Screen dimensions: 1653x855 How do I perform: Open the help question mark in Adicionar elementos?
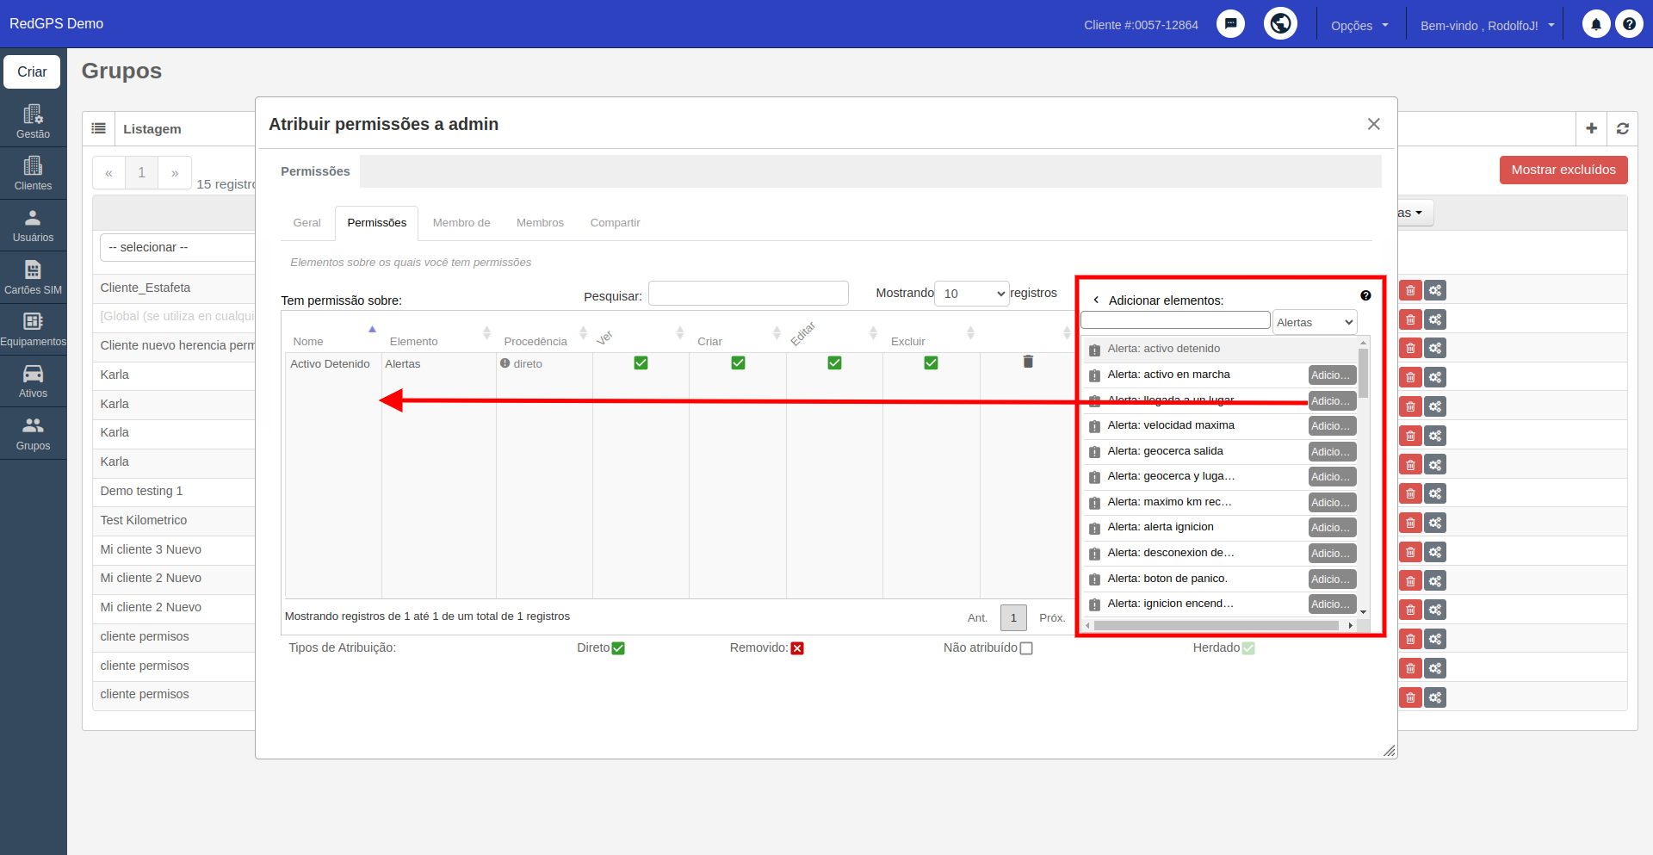[x=1365, y=295]
